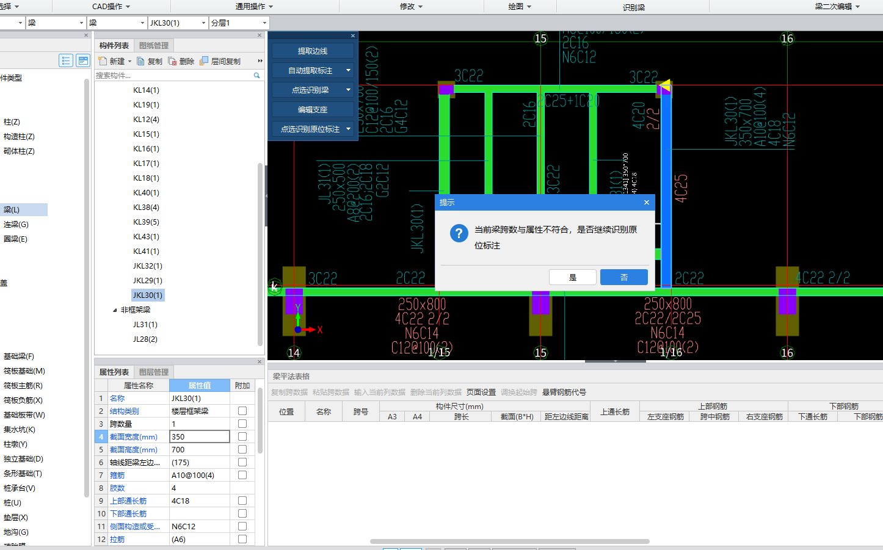Click the 复制 (Copy) component icon
Screen dimensions: 883x550
pos(141,61)
